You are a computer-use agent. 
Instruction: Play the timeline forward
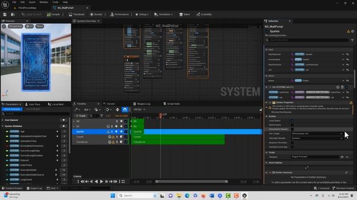(102, 182)
